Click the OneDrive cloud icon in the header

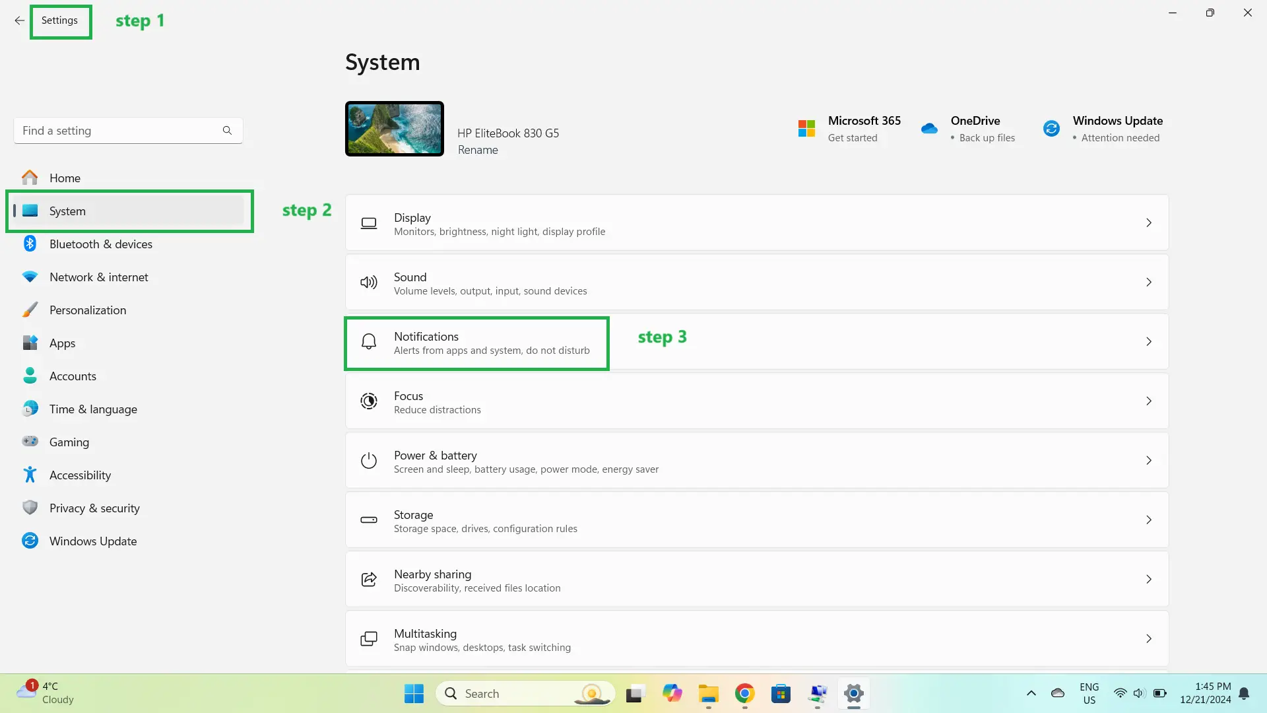click(929, 129)
